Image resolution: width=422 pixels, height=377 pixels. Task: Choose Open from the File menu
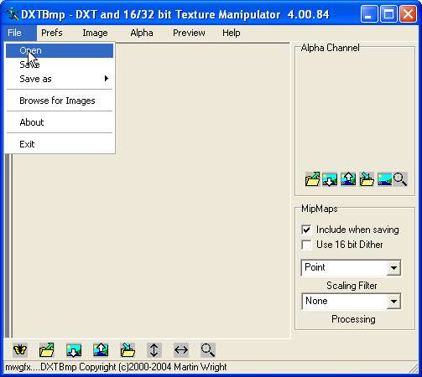click(x=60, y=50)
